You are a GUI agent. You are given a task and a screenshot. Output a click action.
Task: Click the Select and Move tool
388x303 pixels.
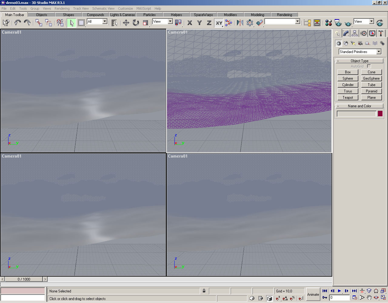click(x=126, y=23)
